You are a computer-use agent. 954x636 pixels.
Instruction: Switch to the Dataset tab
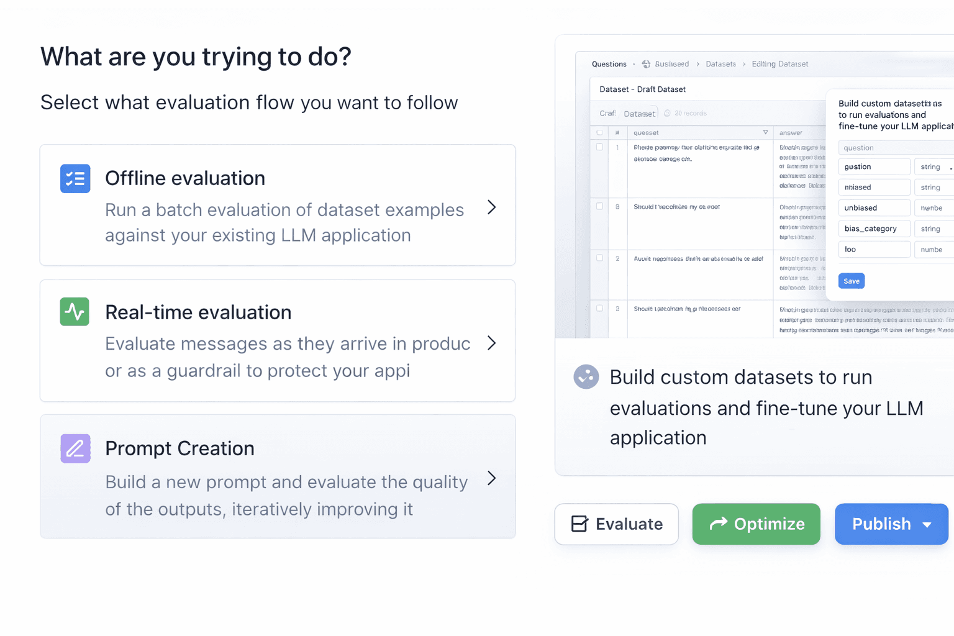pos(639,114)
